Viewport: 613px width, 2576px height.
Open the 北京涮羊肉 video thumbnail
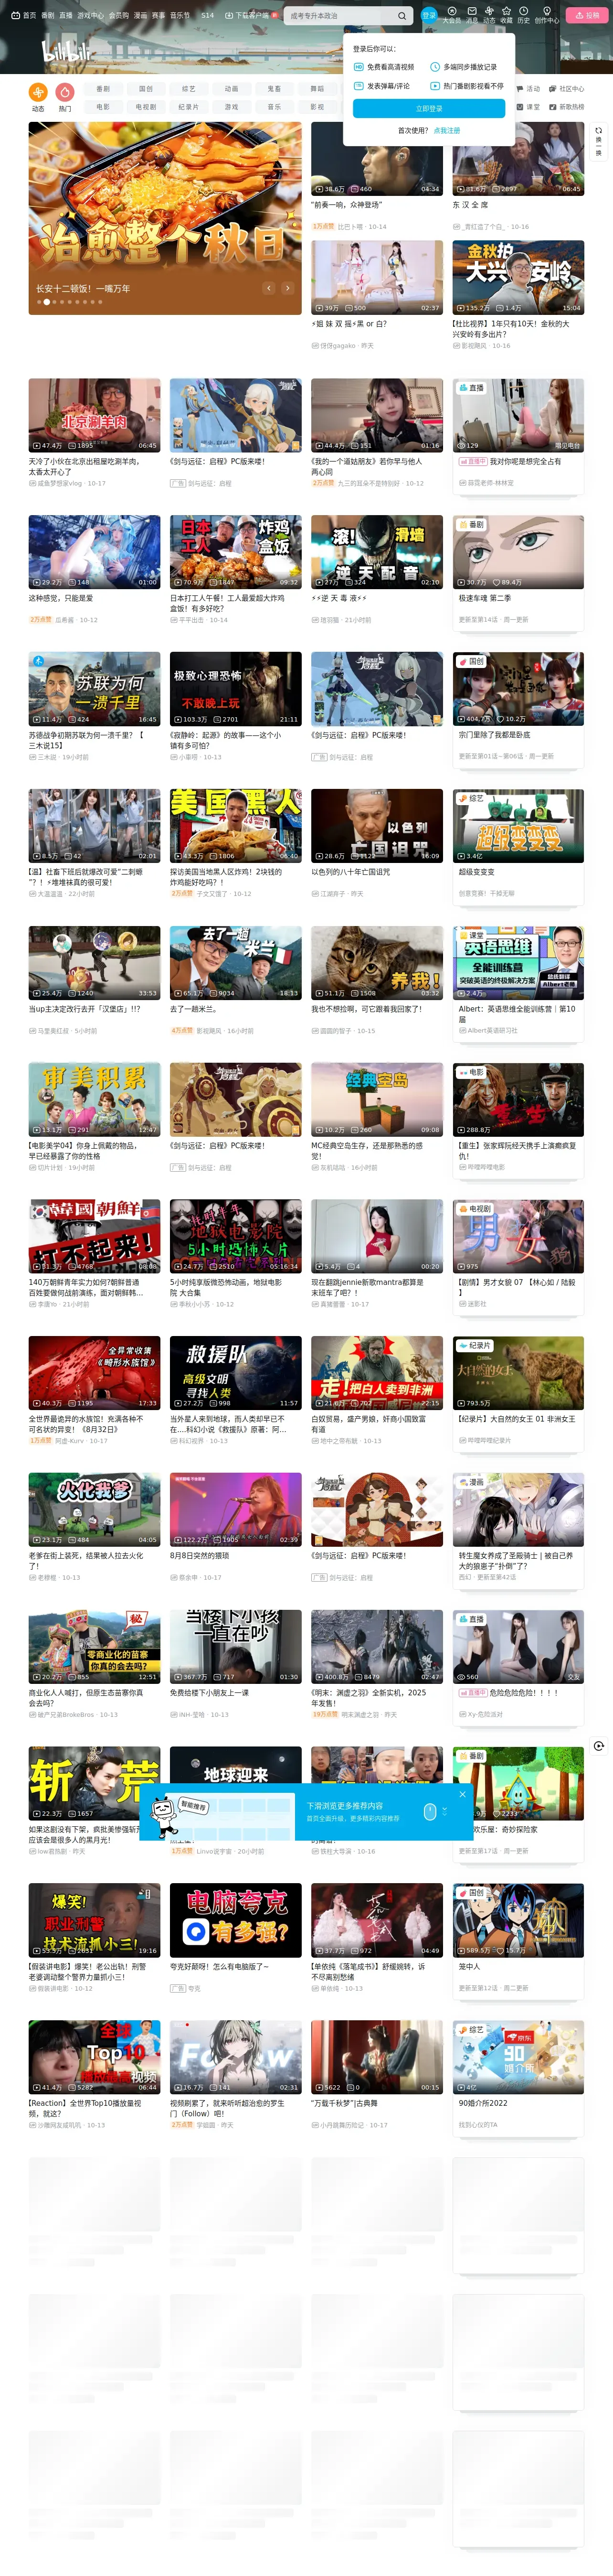point(95,415)
